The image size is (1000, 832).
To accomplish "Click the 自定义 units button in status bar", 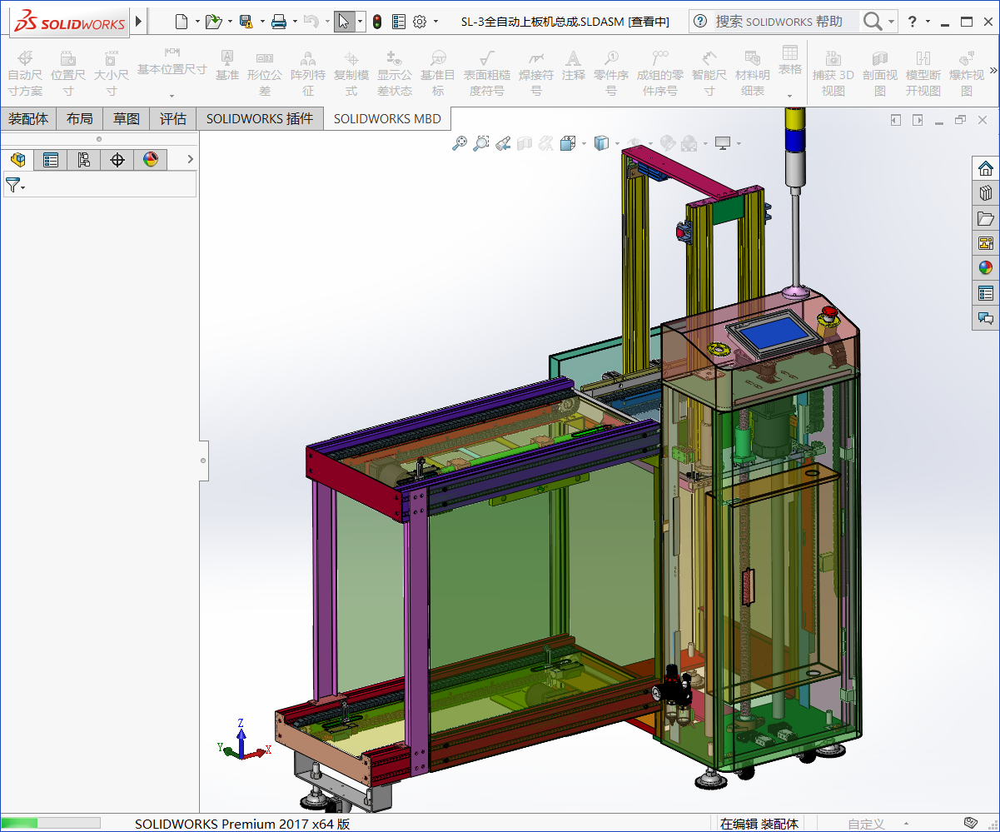I will (x=866, y=824).
